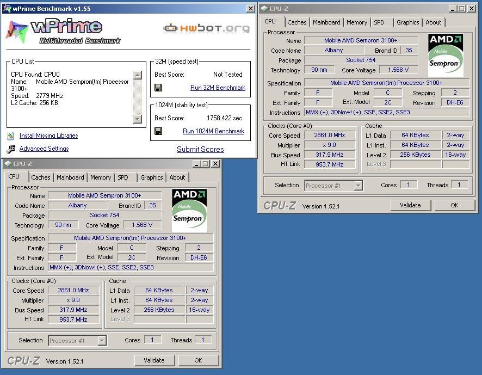Click Albany code name in lower-left CPU-Z
482x375 pixels.
(x=77, y=205)
